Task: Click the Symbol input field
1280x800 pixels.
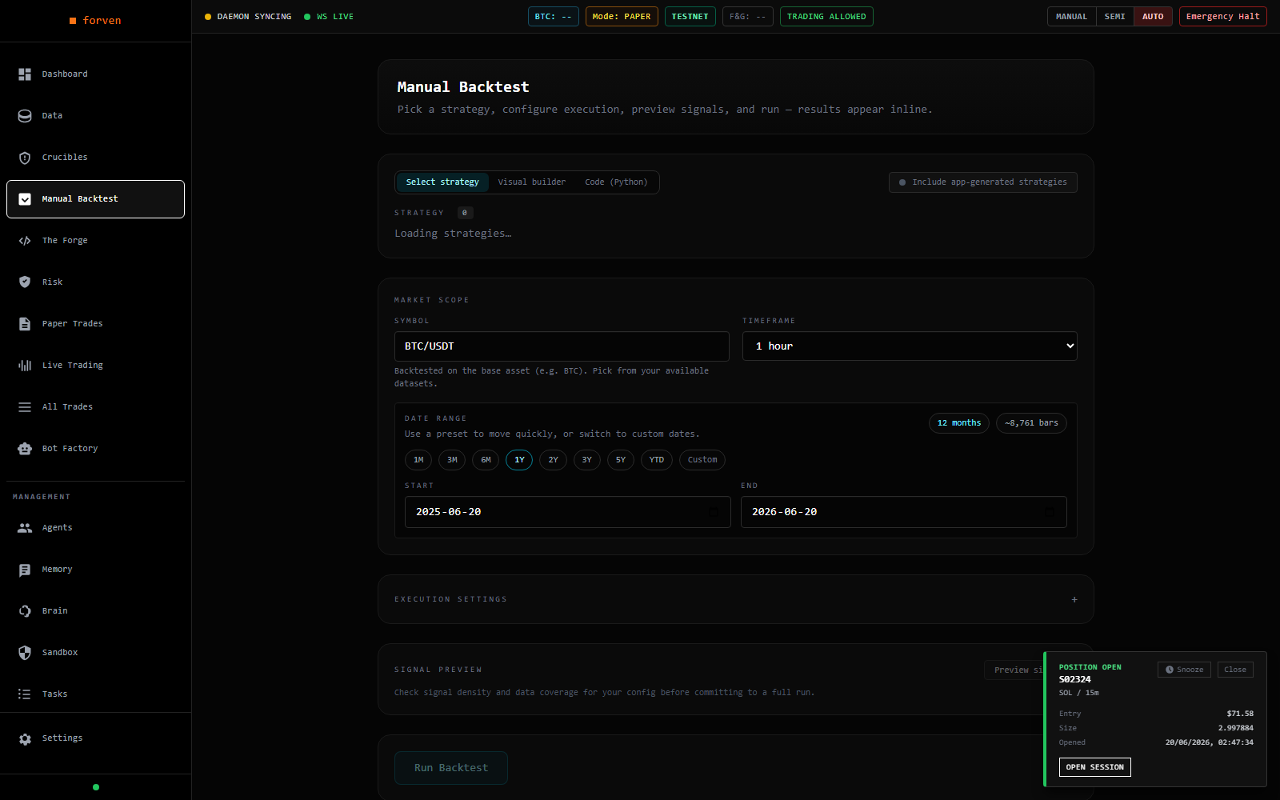Action: [x=562, y=346]
